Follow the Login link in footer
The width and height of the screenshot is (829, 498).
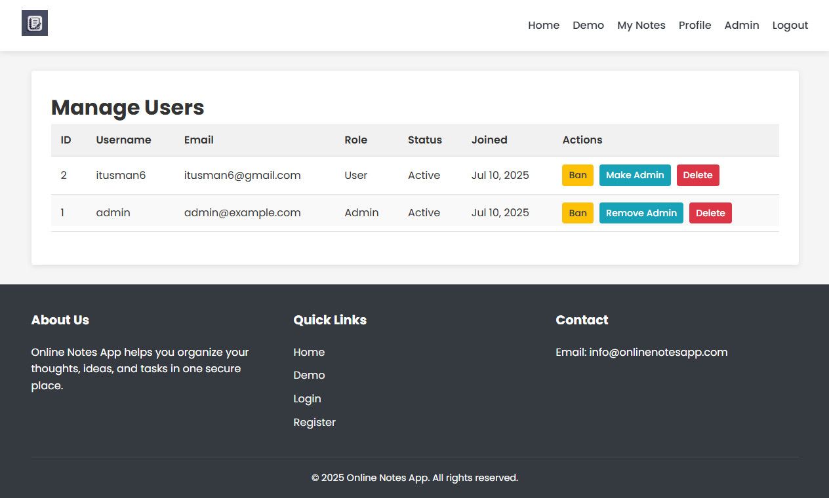[x=307, y=399]
